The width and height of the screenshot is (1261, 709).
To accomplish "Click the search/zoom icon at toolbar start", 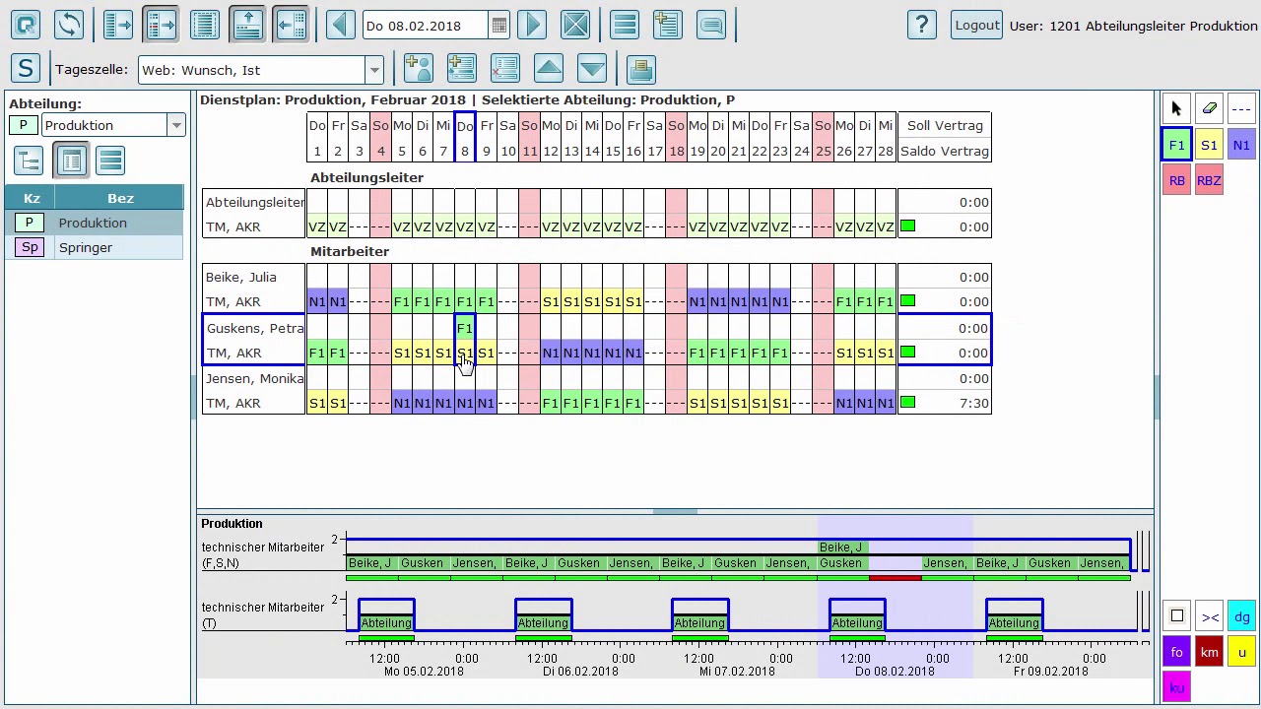I will pos(25,25).
